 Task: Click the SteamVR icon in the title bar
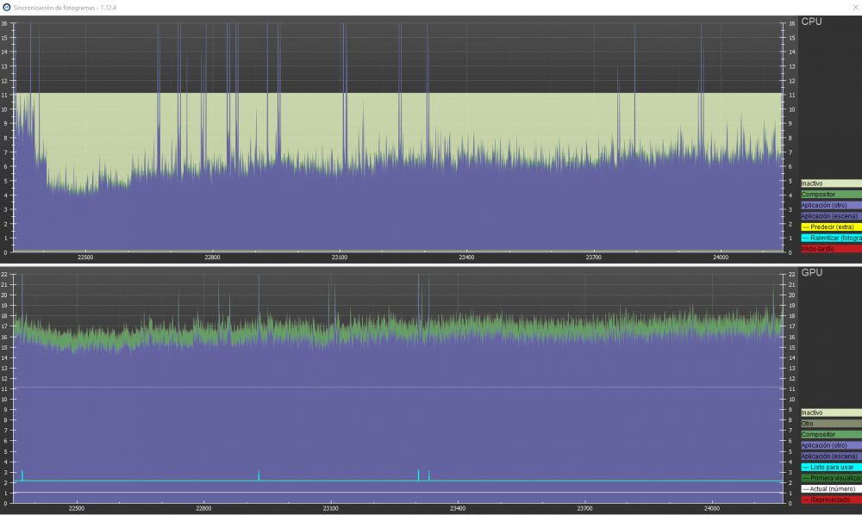tap(7, 6)
